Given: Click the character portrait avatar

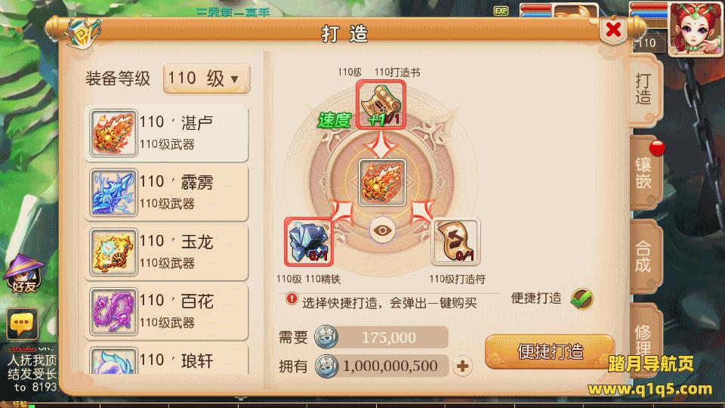Looking at the screenshot, I should [695, 29].
